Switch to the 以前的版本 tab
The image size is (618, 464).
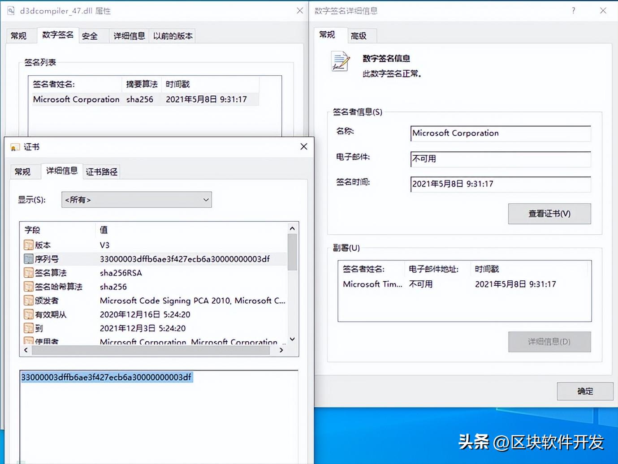173,36
